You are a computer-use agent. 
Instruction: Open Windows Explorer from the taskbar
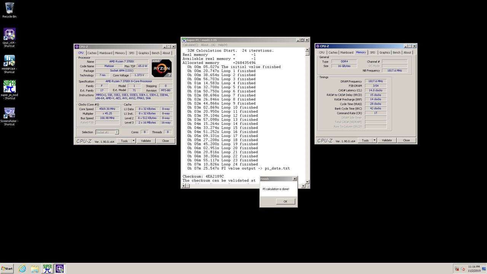[x=35, y=269]
